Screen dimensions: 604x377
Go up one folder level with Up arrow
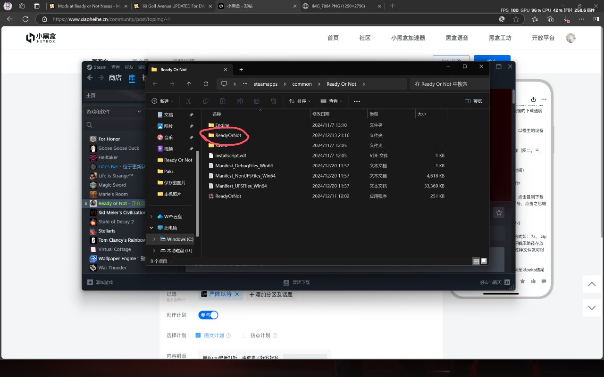pyautogui.click(x=189, y=84)
